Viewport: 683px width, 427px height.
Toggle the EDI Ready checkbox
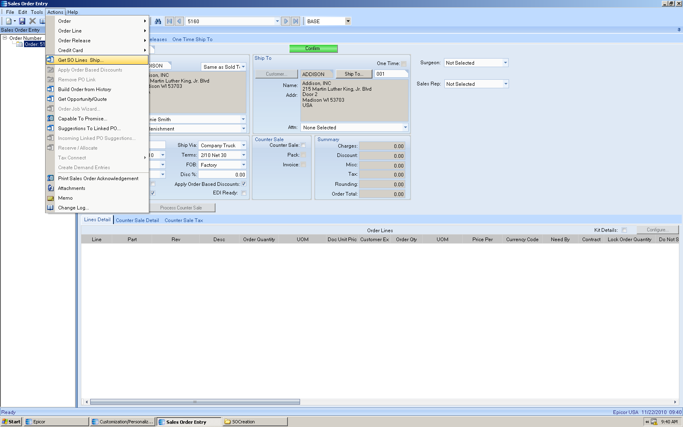244,193
